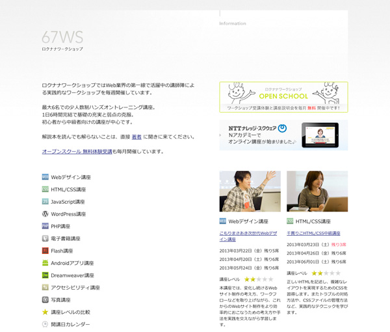This screenshot has height=332, width=390.
Task: Click the OPEN SCHOOL banner
Action: pos(283,97)
